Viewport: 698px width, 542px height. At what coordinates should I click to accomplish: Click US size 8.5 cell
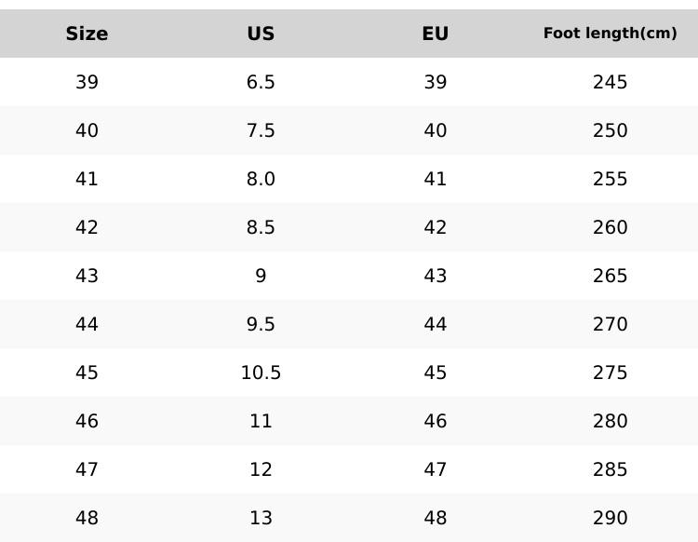click(261, 227)
